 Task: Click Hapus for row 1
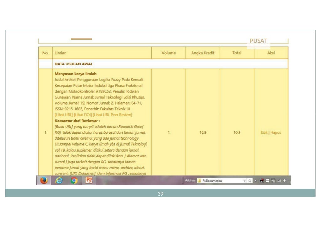click(276, 132)
